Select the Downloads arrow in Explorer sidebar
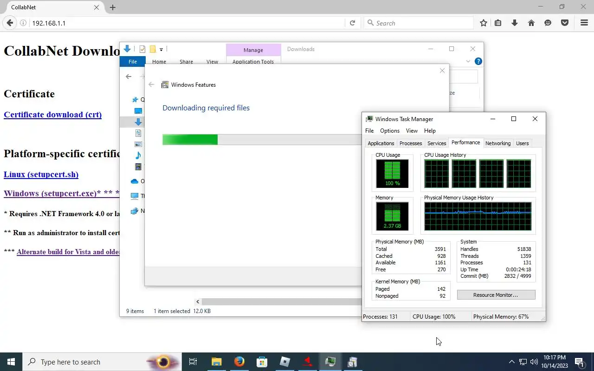This screenshot has height=371, width=594. [x=138, y=122]
